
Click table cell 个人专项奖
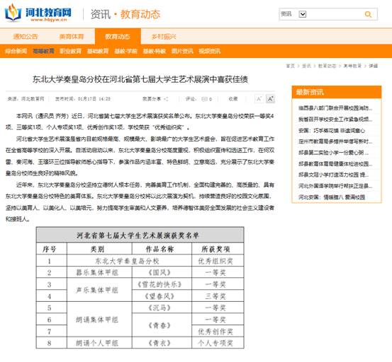coord(218,343)
